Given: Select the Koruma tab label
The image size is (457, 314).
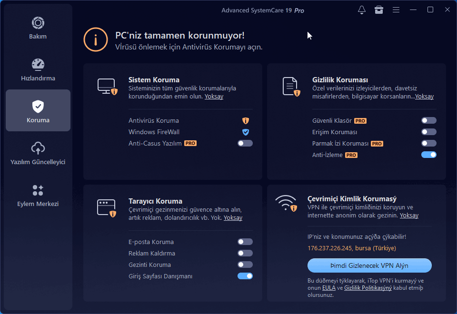Looking at the screenshot, I should (38, 120).
